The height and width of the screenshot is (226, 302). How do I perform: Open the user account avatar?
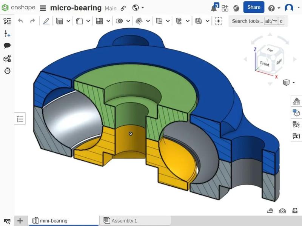(289, 8)
